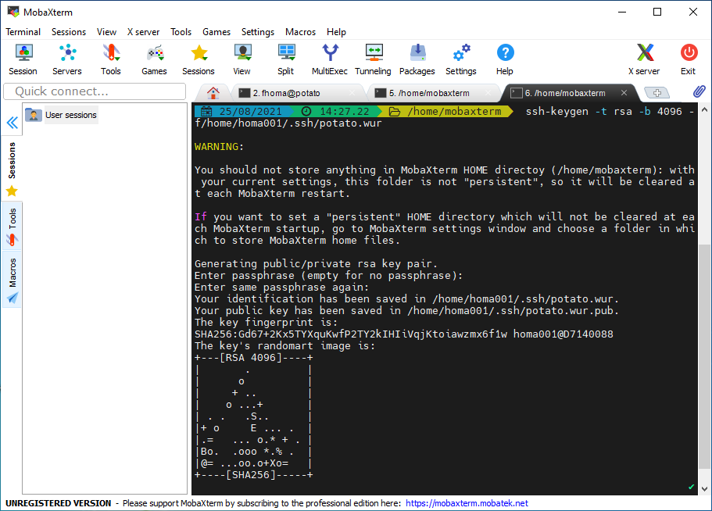This screenshot has width=712, height=511.
Task: Open the mobaxterm.mobatek.net link
Action: pos(467,503)
